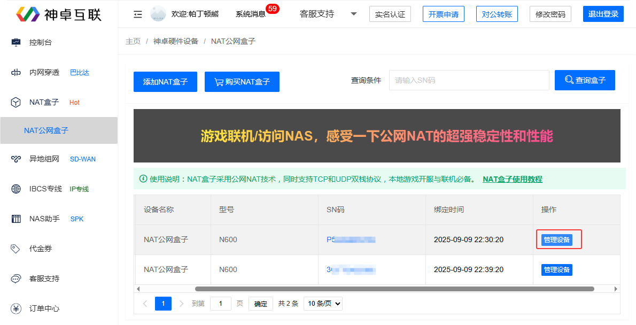Open the NAT盒子使用教程 link
Viewport: 636px width, 325px height.
coord(512,179)
